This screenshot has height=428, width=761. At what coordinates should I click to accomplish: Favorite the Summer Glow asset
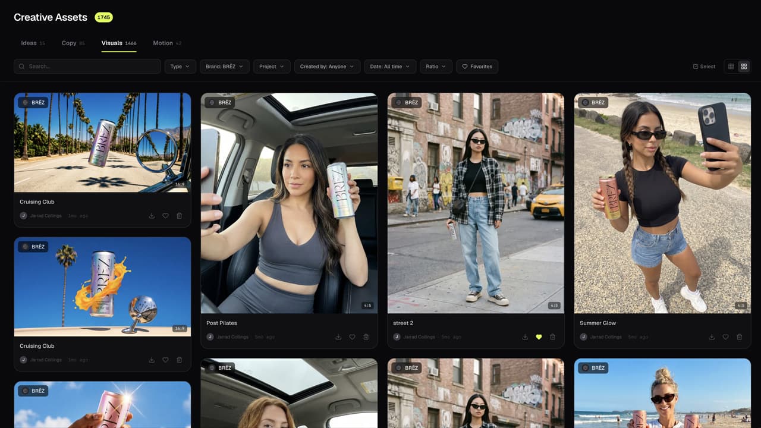[725, 337]
